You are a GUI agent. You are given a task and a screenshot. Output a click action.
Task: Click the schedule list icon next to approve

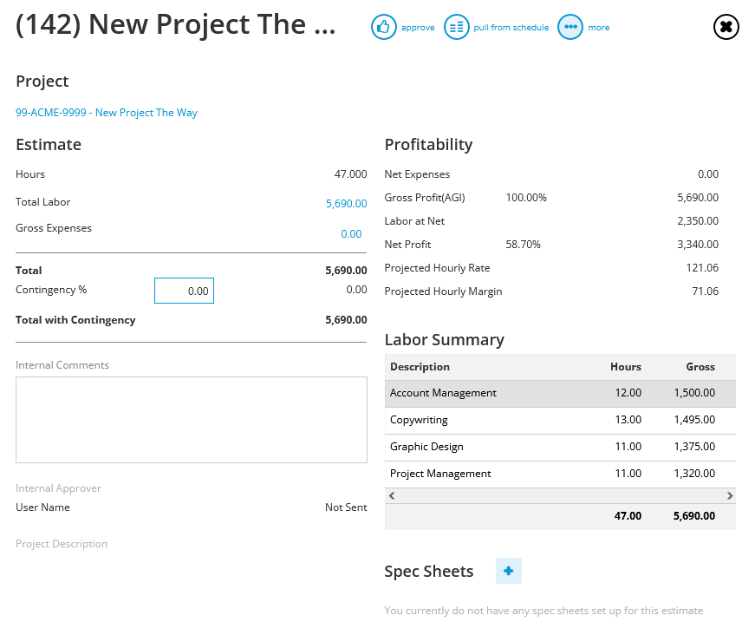pyautogui.click(x=457, y=27)
